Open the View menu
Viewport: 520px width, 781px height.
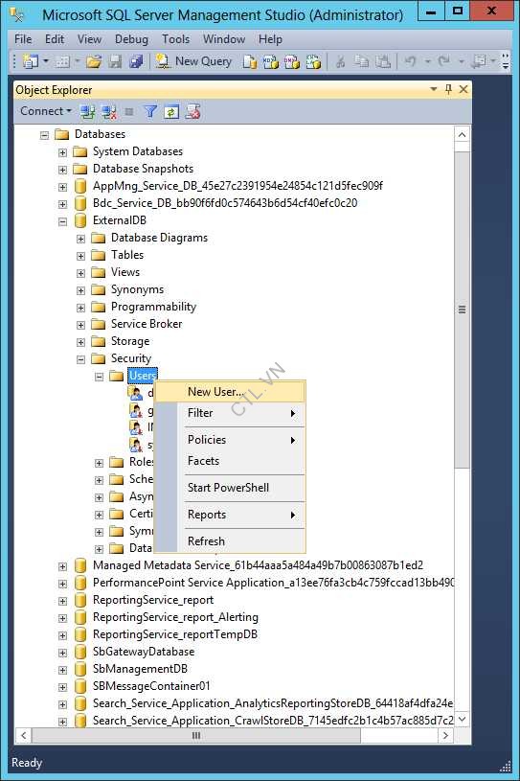[x=90, y=39]
